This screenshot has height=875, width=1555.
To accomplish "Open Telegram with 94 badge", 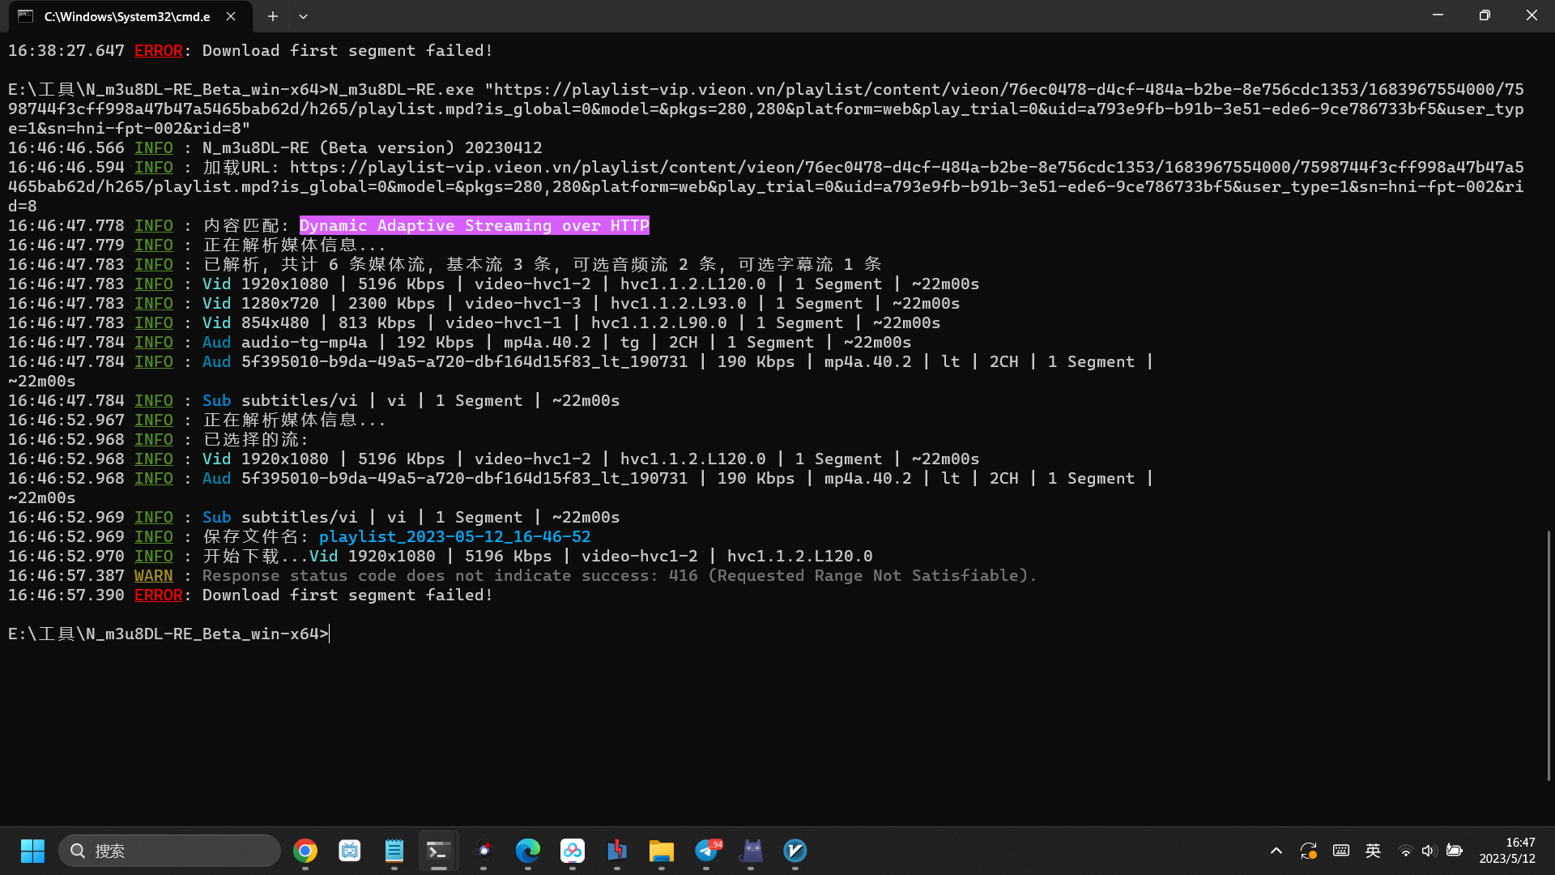I will tap(706, 851).
